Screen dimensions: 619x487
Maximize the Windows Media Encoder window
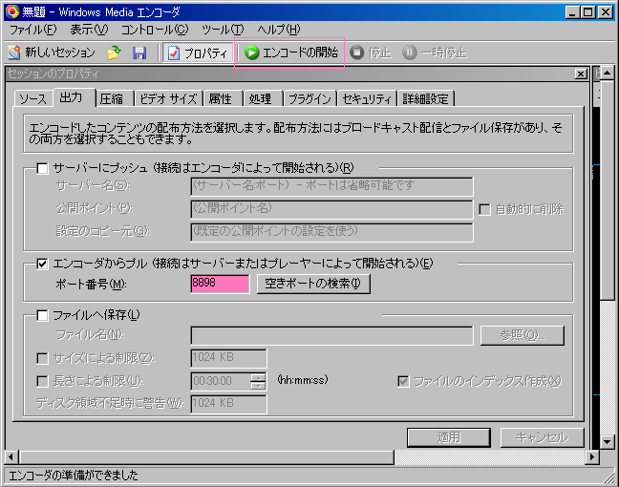click(x=588, y=12)
